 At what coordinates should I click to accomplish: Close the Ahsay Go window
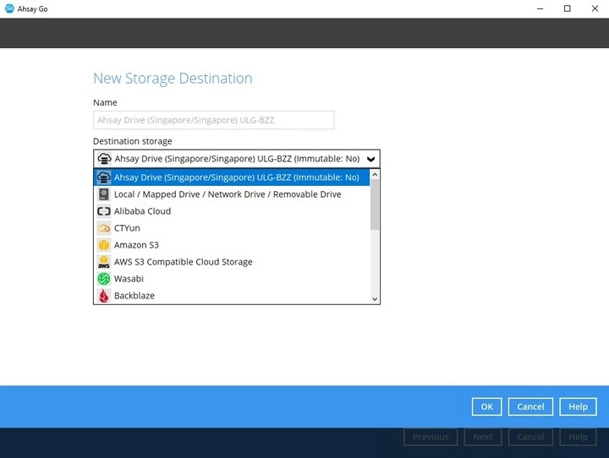tap(595, 8)
